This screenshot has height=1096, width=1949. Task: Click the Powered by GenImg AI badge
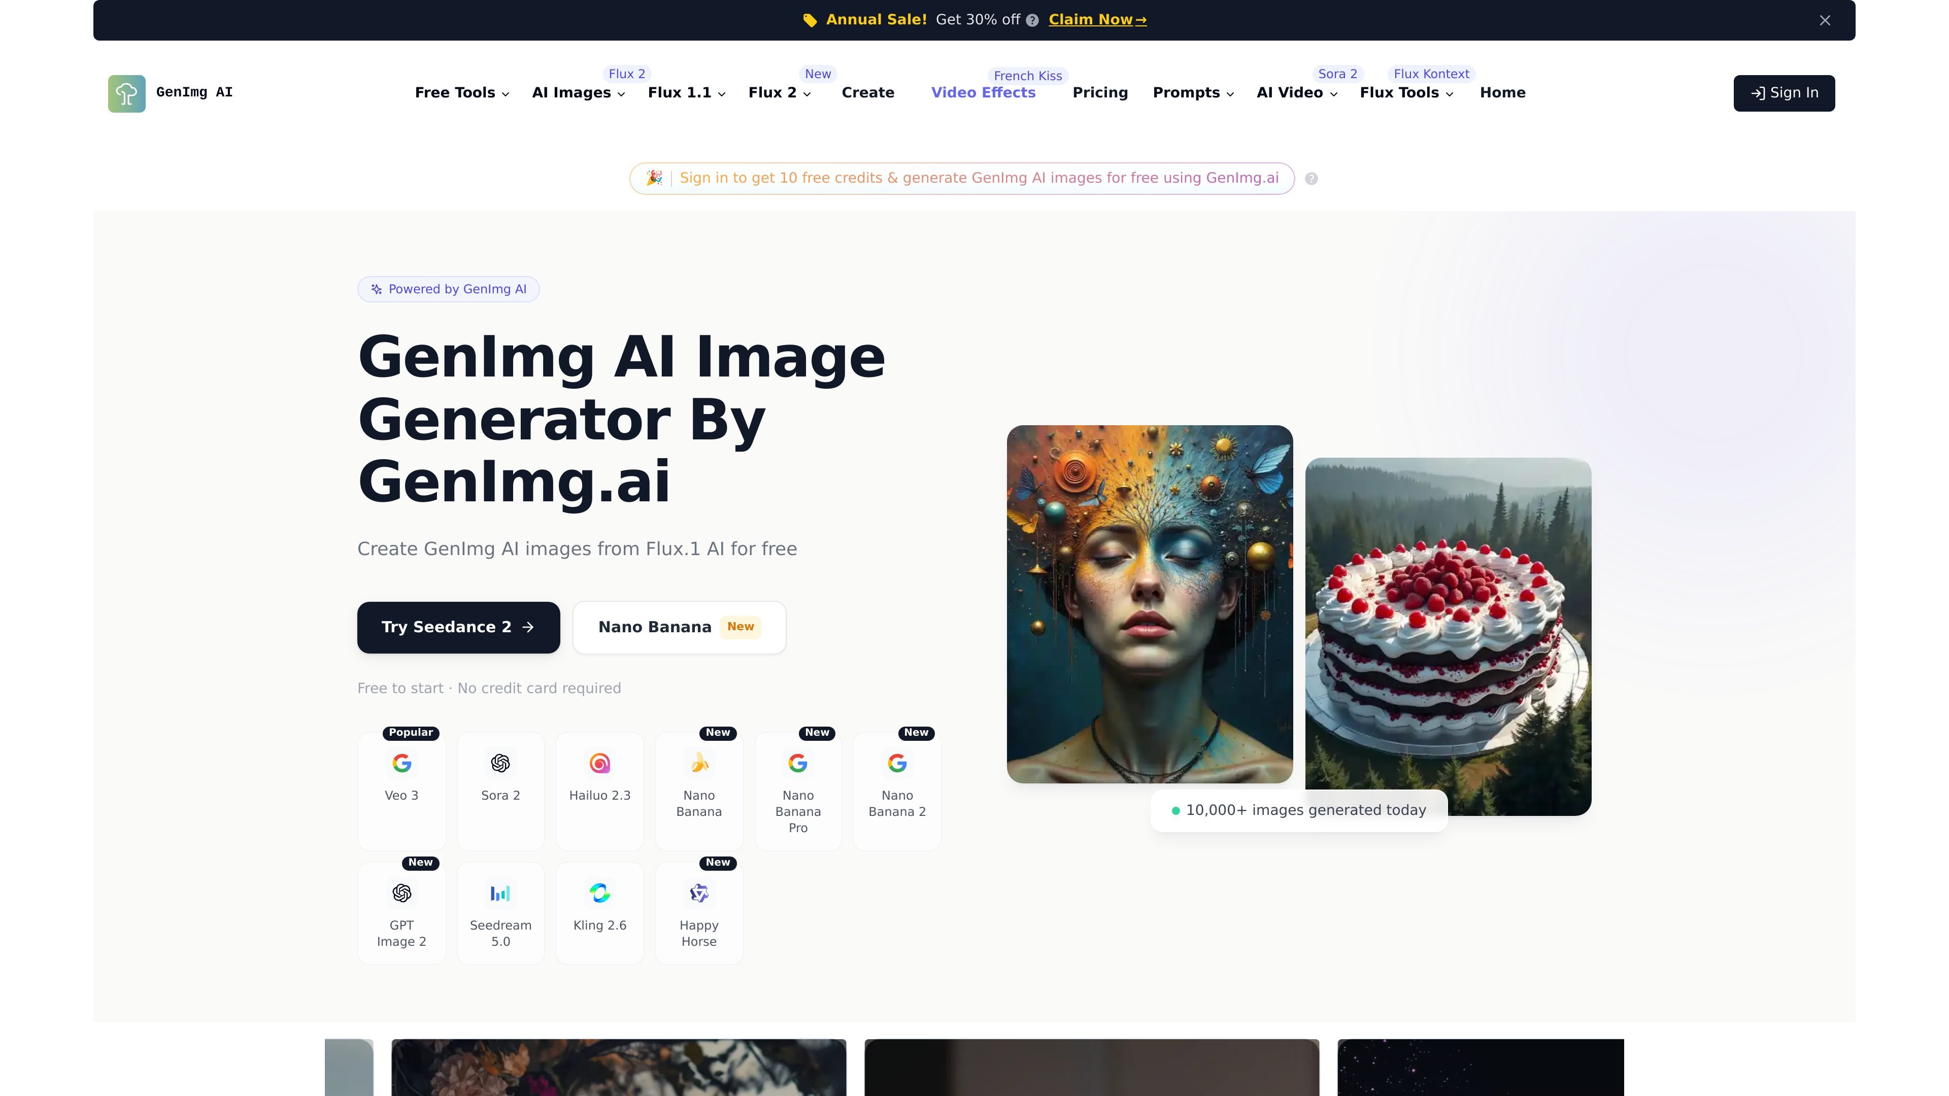tap(448, 289)
